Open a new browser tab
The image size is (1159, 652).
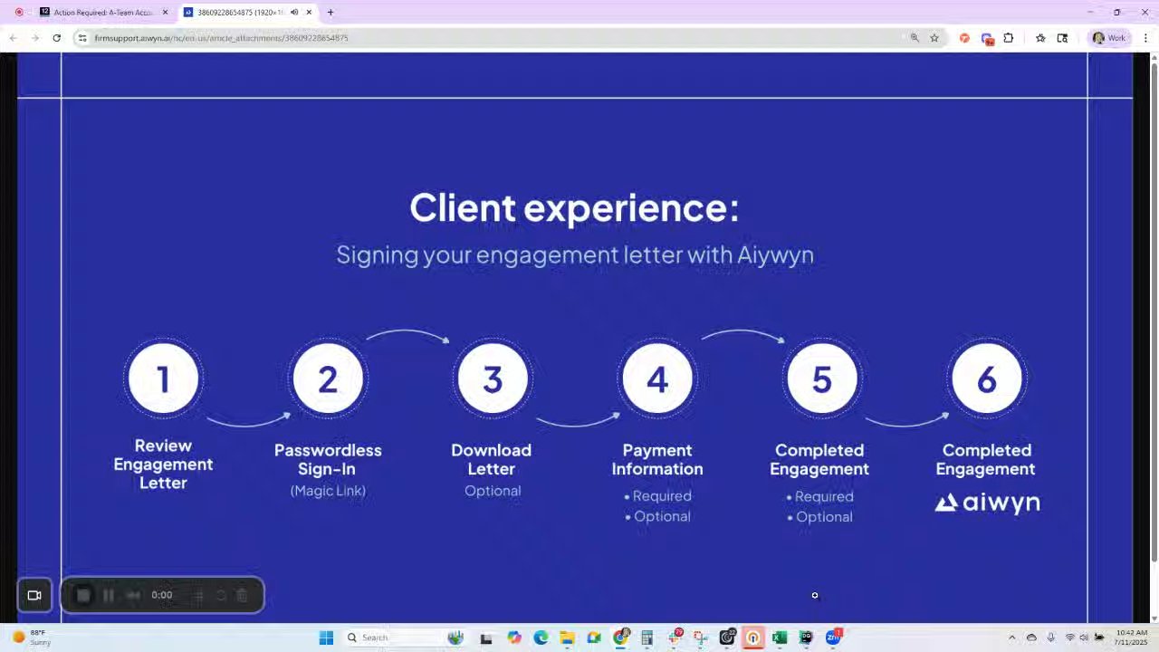tap(330, 13)
